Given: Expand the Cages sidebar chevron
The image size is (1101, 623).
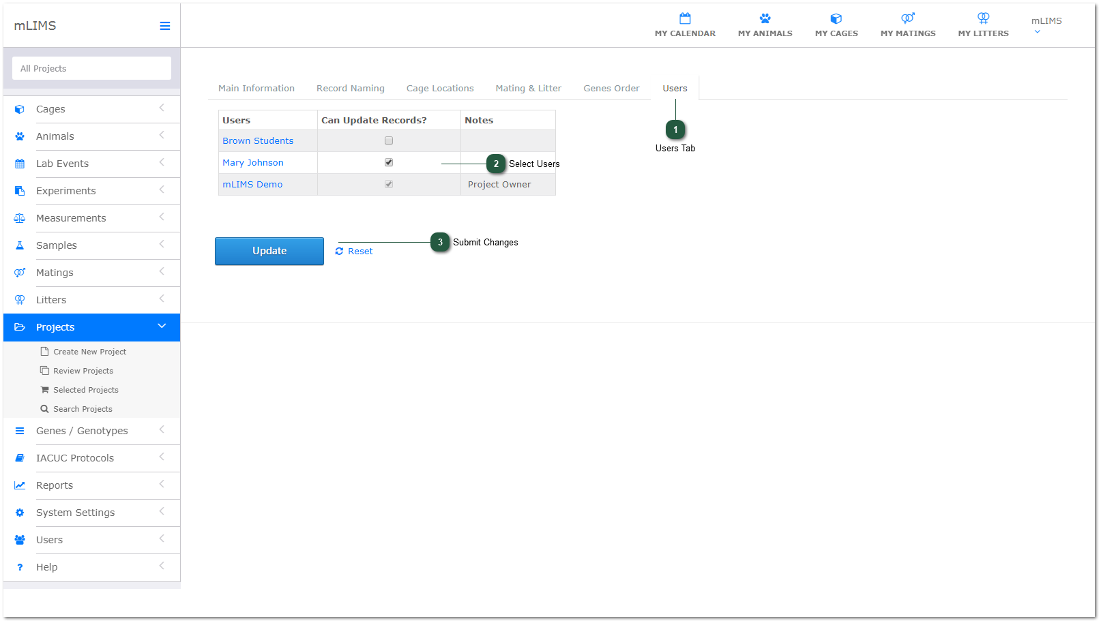Looking at the screenshot, I should pyautogui.click(x=162, y=108).
